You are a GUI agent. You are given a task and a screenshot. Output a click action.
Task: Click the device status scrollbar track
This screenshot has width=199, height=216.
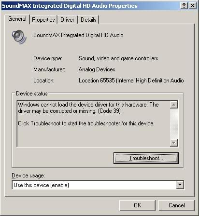pos(174,124)
